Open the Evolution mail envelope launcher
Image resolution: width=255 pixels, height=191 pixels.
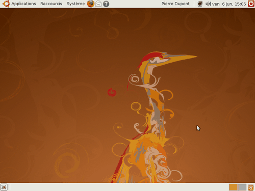(98, 4)
